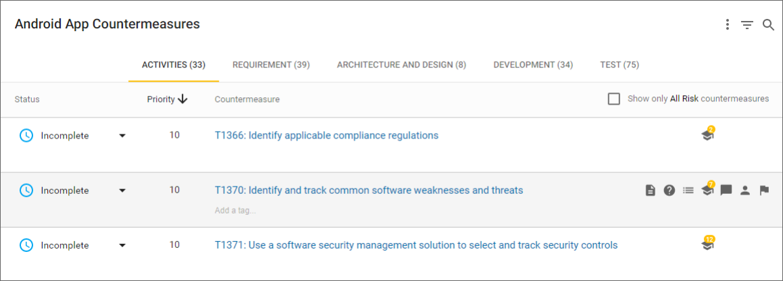Screen dimensions: 783x281
Task: Expand status dropdown for T1366
Action: tap(122, 136)
